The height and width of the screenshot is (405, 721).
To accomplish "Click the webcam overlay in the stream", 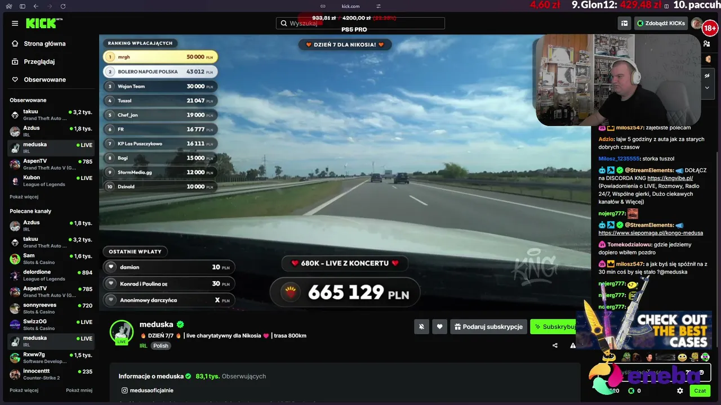I will tap(618, 80).
